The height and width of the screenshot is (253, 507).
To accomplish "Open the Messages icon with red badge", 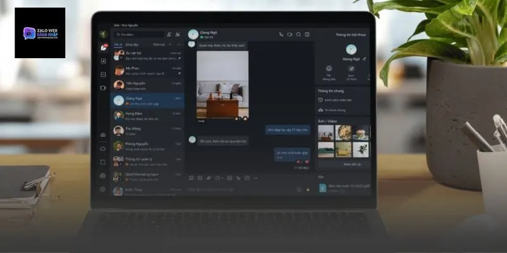I will coord(103,47).
